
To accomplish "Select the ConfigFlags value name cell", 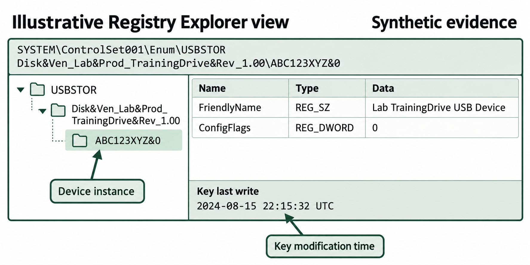I will tap(240, 128).
